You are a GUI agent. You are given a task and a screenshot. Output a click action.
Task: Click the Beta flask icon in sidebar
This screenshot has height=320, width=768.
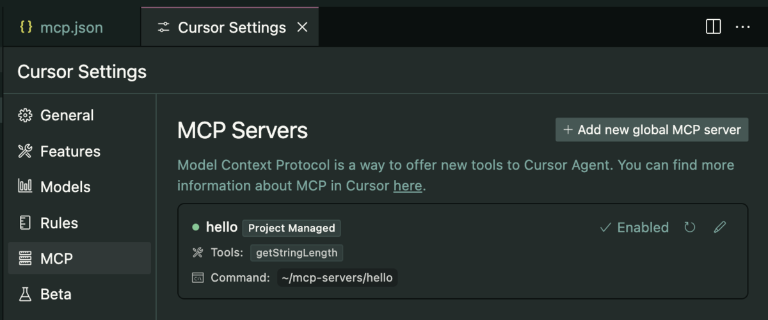[x=25, y=294]
